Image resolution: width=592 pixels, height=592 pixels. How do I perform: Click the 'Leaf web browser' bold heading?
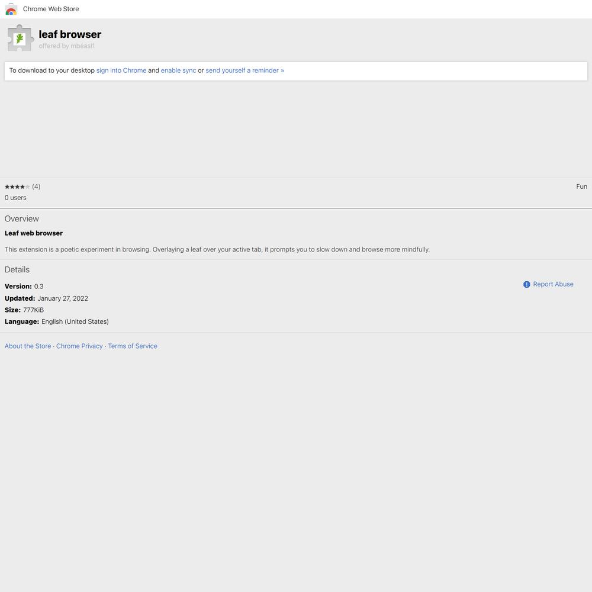pos(34,233)
